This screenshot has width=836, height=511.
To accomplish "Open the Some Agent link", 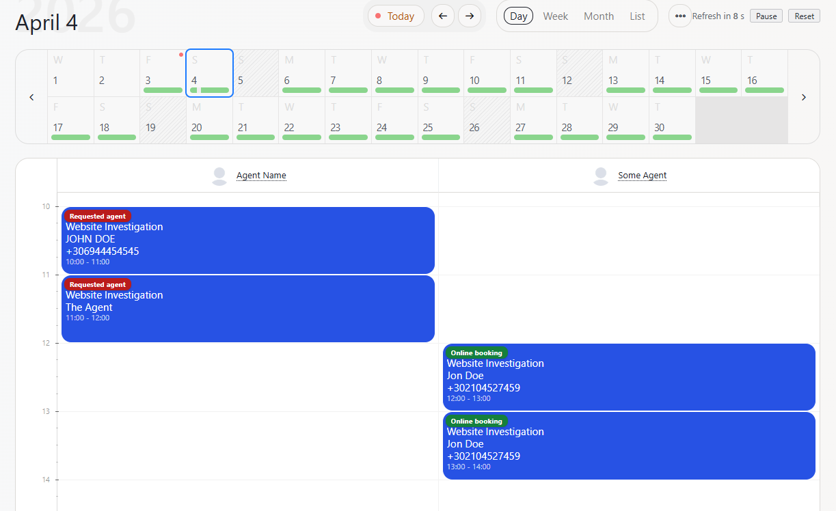I will click(642, 176).
